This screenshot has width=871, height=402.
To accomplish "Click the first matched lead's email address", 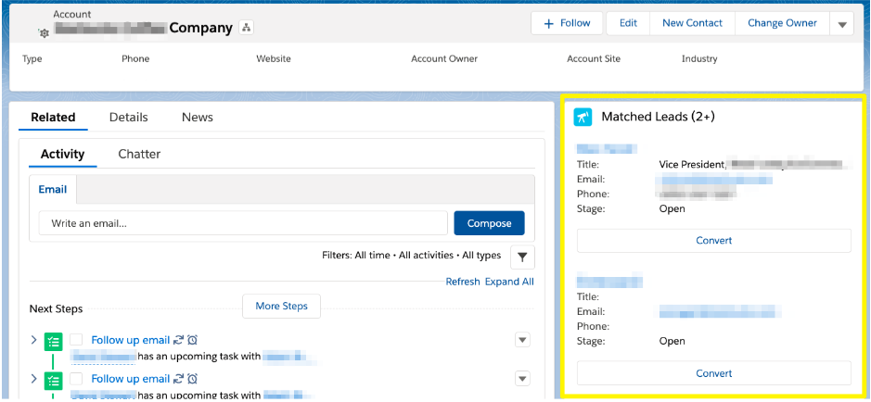I will tap(714, 179).
